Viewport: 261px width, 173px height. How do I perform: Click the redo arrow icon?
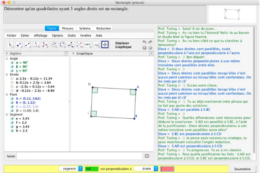click(x=150, y=42)
